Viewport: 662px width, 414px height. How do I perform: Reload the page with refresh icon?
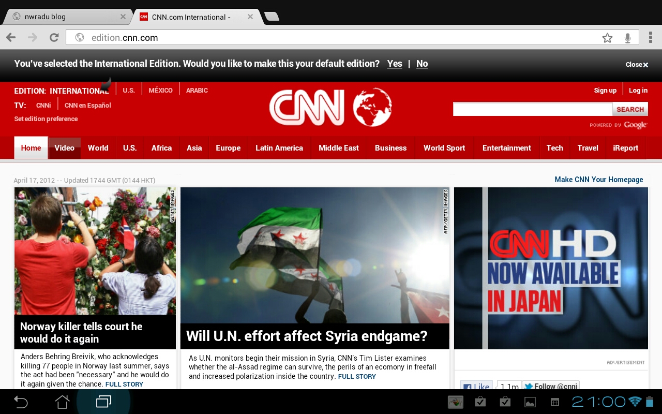[x=54, y=38]
